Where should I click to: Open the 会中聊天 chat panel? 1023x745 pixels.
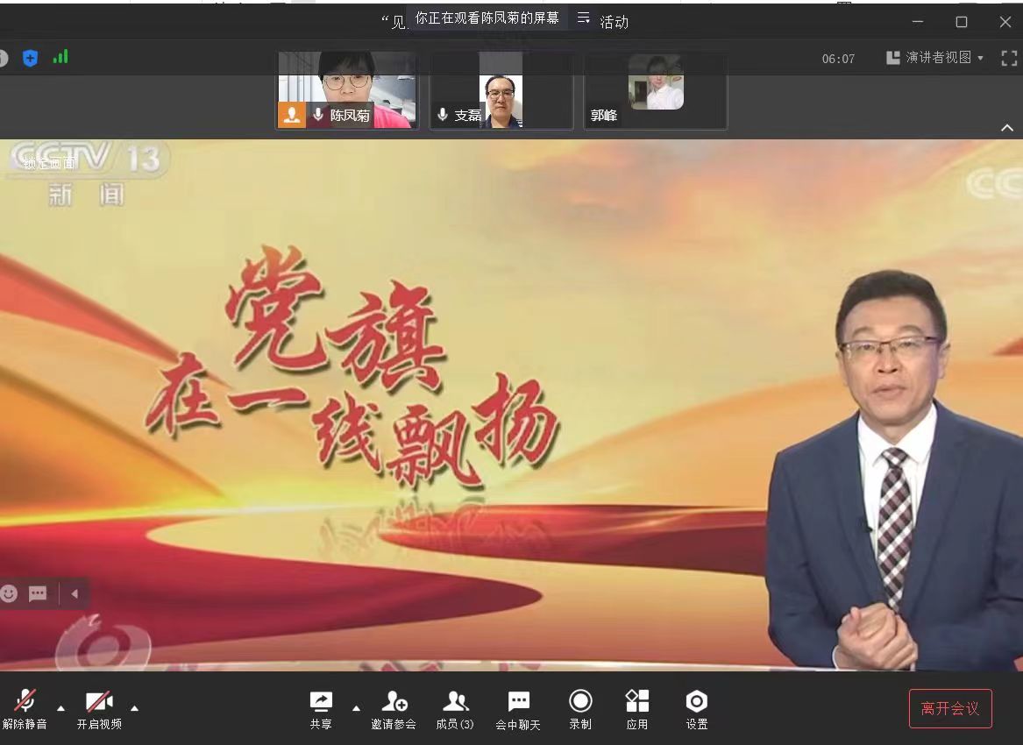click(518, 702)
